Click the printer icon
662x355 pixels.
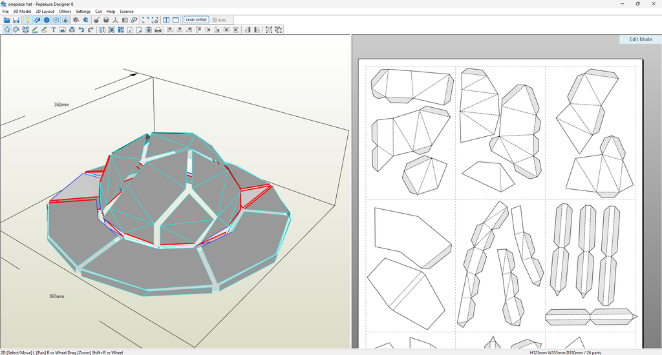coord(158,30)
